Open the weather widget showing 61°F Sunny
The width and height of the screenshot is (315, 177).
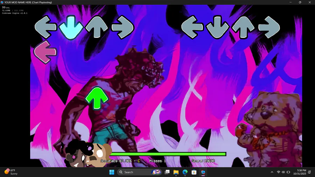tap(11, 172)
